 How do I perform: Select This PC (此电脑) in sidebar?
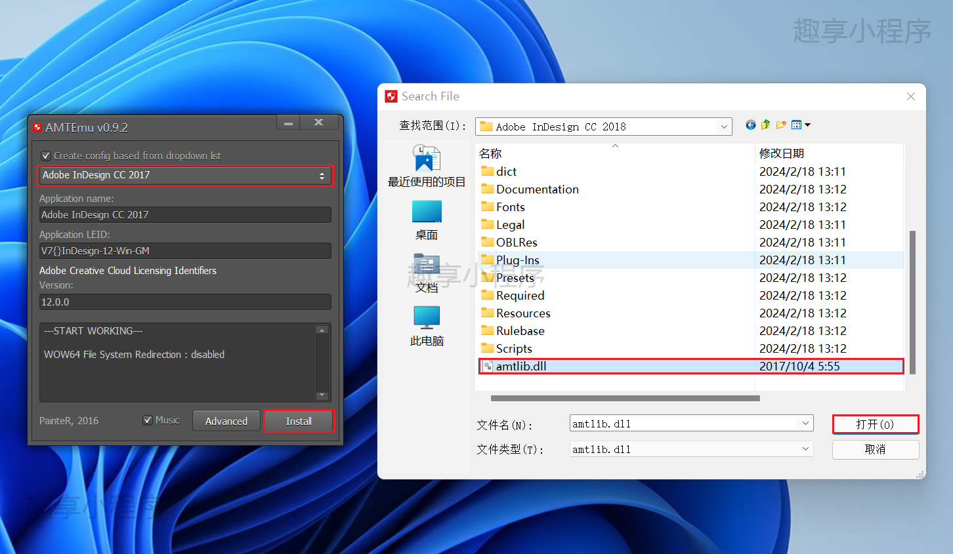427,326
